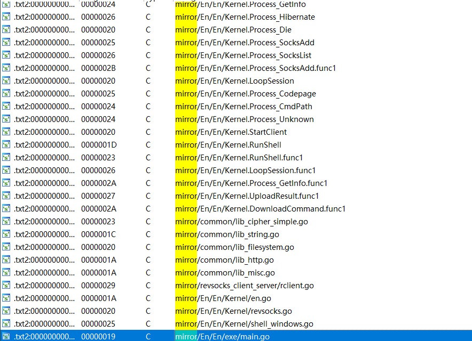
Task: Click the string icon for Kernel.Process_Codepage
Action: 6,94
